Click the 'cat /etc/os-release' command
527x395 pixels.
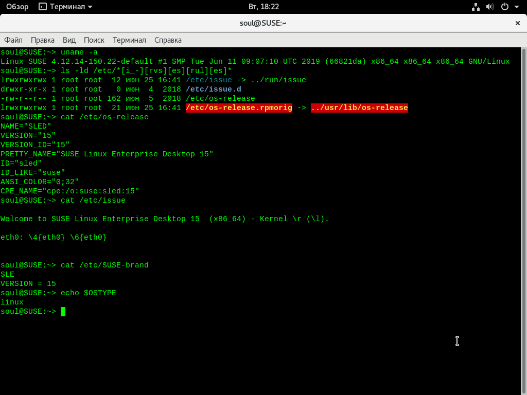104,117
